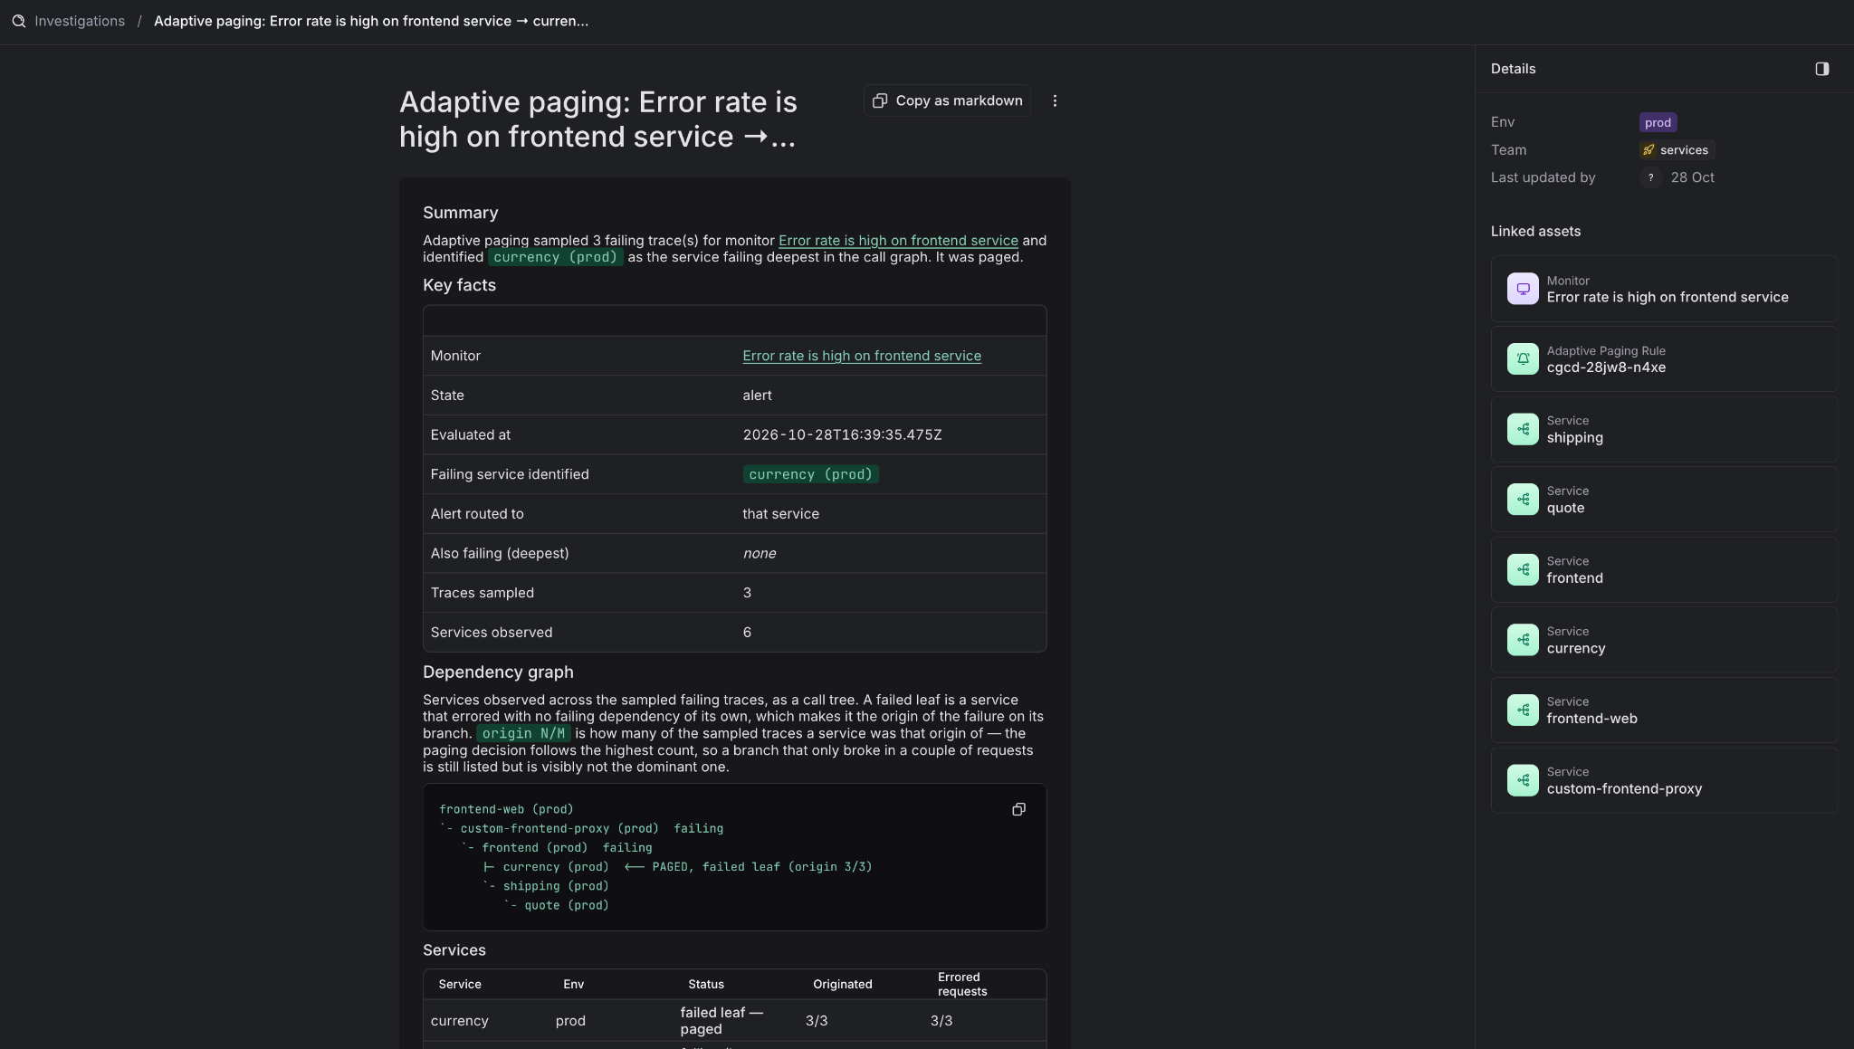
Task: Click the '28 Oct' last updated date
Action: point(1692,177)
